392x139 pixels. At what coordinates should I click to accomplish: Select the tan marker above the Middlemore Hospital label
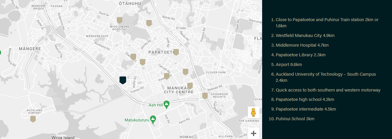coord(119,20)
